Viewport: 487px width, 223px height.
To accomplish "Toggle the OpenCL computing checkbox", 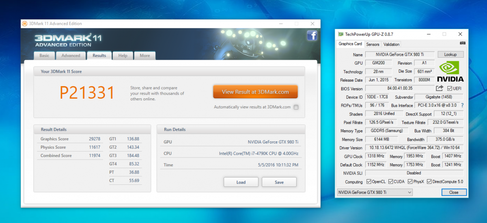I will [368, 182].
